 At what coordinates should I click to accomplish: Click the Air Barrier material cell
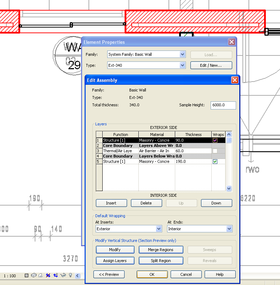(157, 151)
